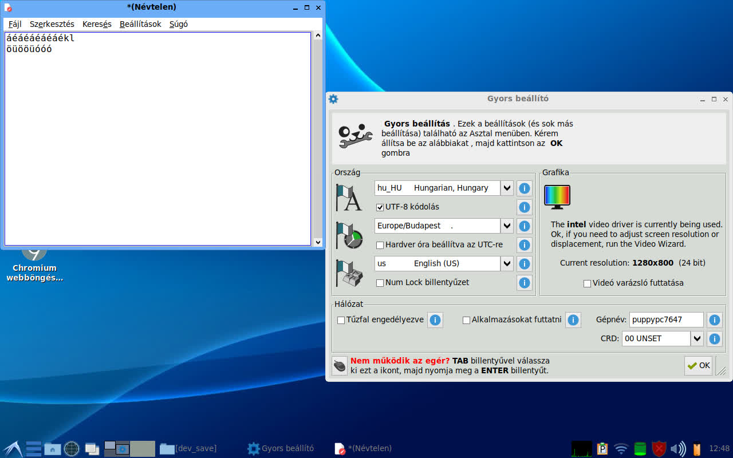
Task: Open the Wi-Fi network tray icon
Action: point(621,449)
